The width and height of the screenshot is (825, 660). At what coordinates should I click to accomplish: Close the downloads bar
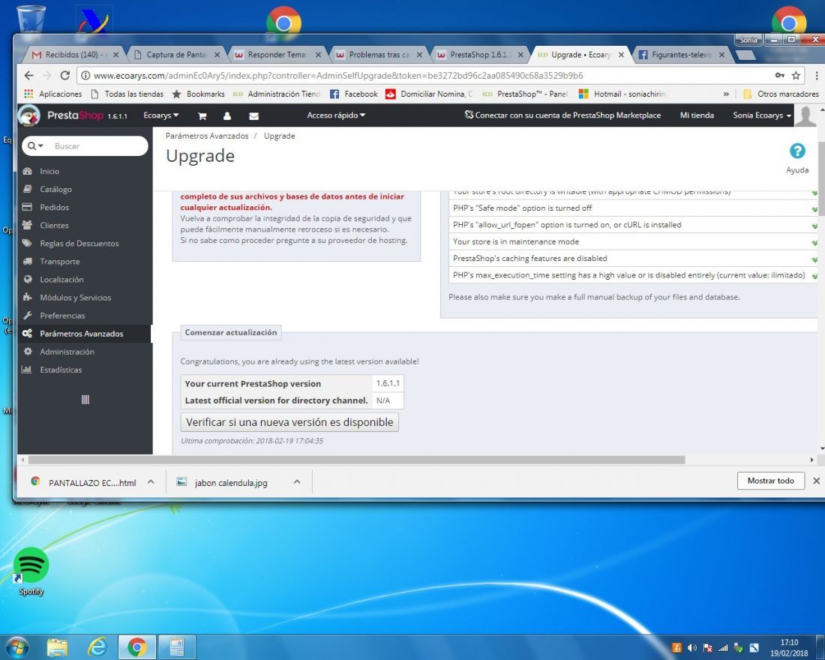coord(816,481)
